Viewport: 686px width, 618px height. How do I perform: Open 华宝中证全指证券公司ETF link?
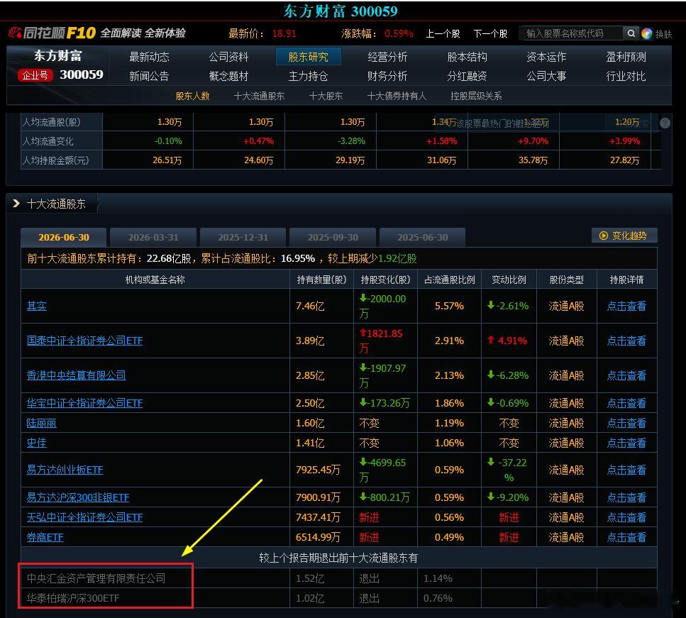pyautogui.click(x=85, y=403)
